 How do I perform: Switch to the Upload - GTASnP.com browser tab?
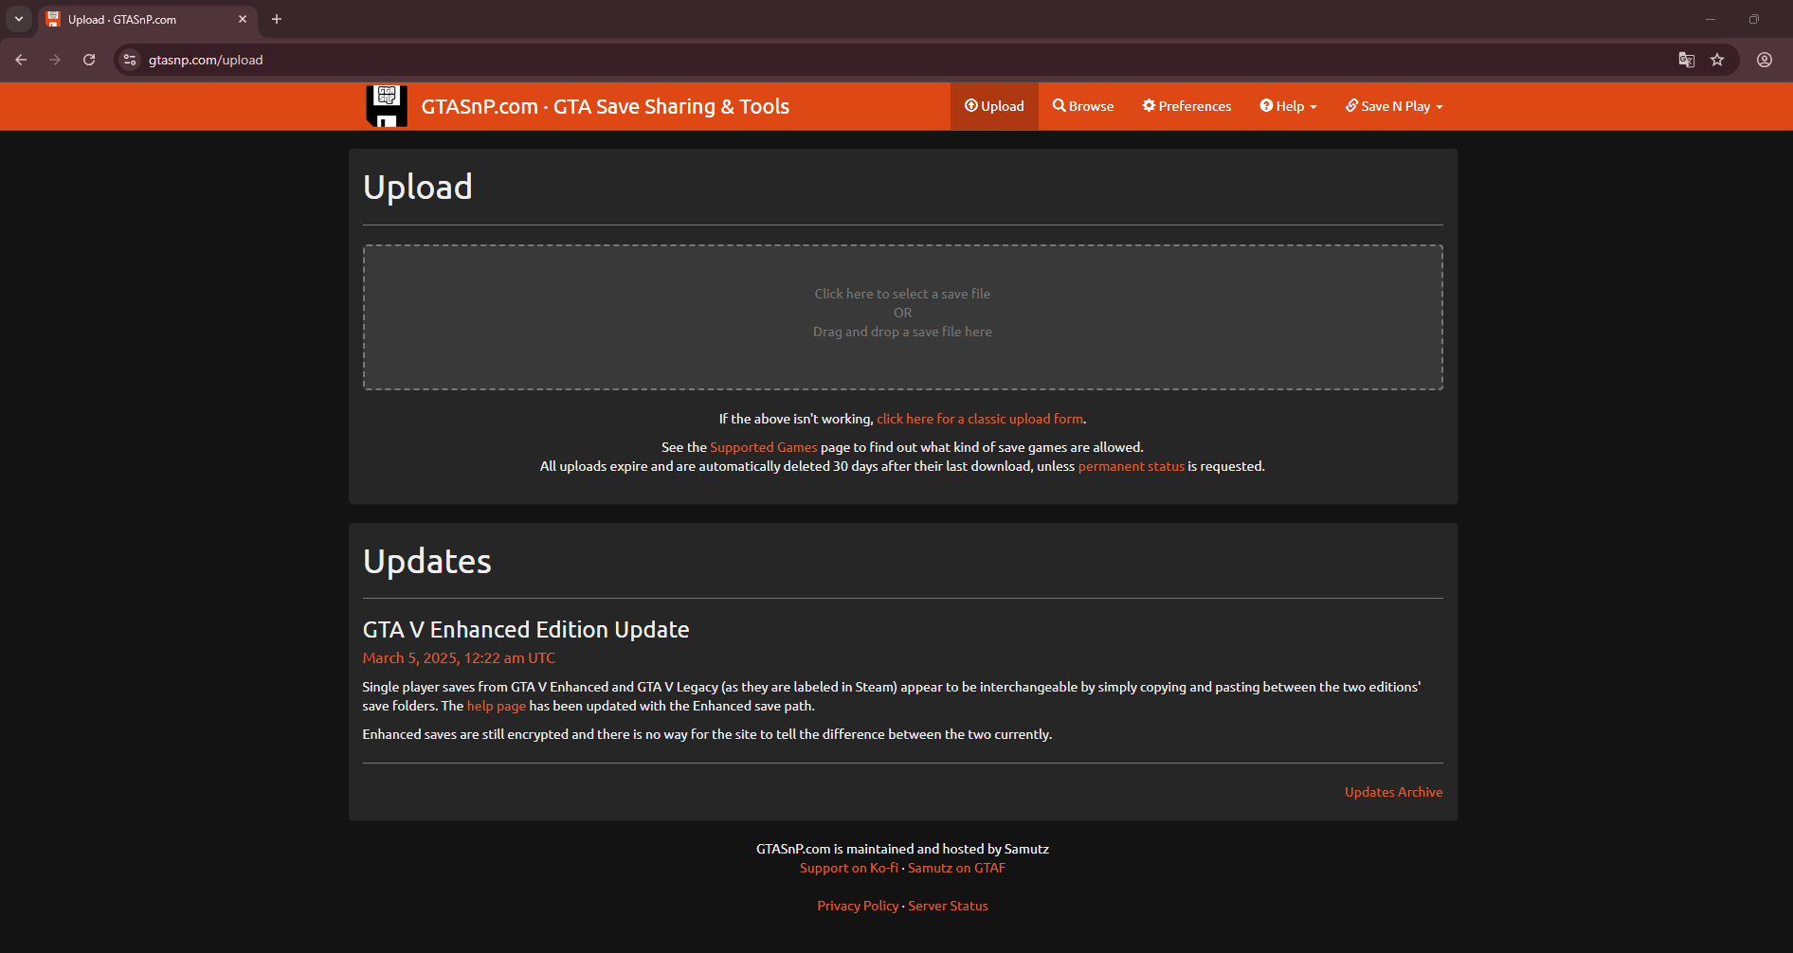(x=147, y=19)
